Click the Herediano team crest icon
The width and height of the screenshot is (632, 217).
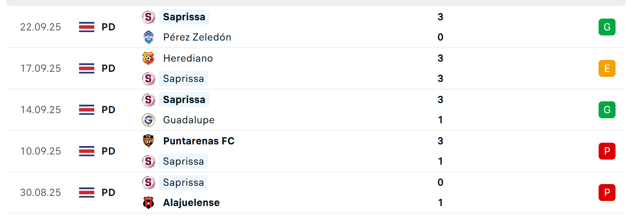click(x=148, y=58)
